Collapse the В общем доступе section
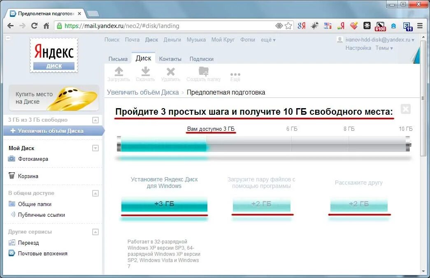The width and height of the screenshot is (430, 278). (95, 193)
